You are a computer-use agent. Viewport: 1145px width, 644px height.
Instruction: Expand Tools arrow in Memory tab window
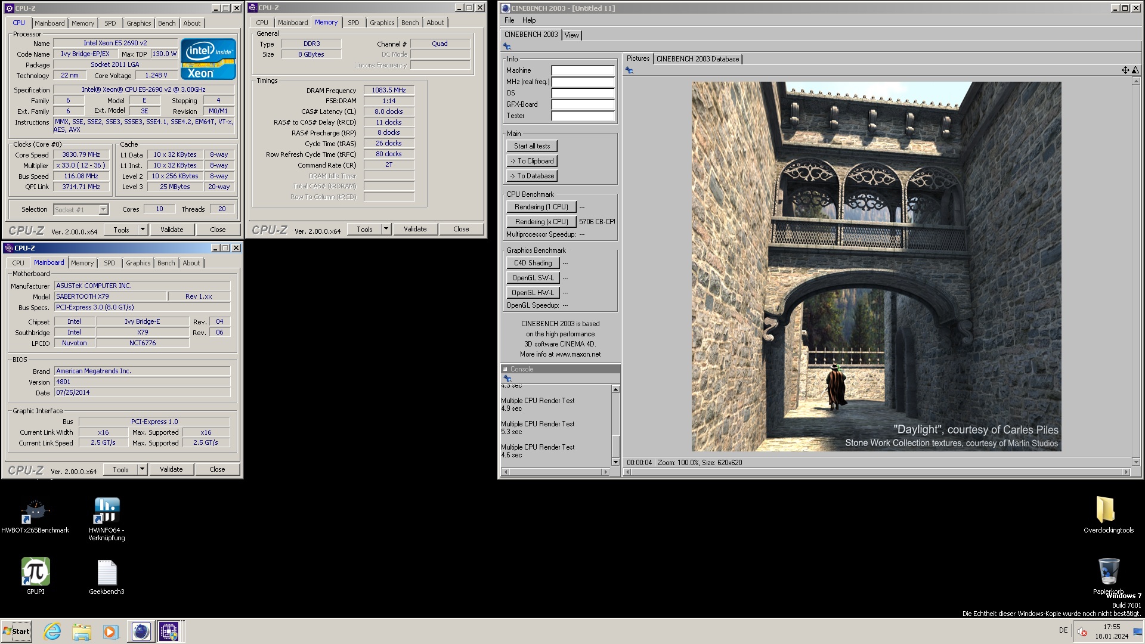tap(386, 229)
